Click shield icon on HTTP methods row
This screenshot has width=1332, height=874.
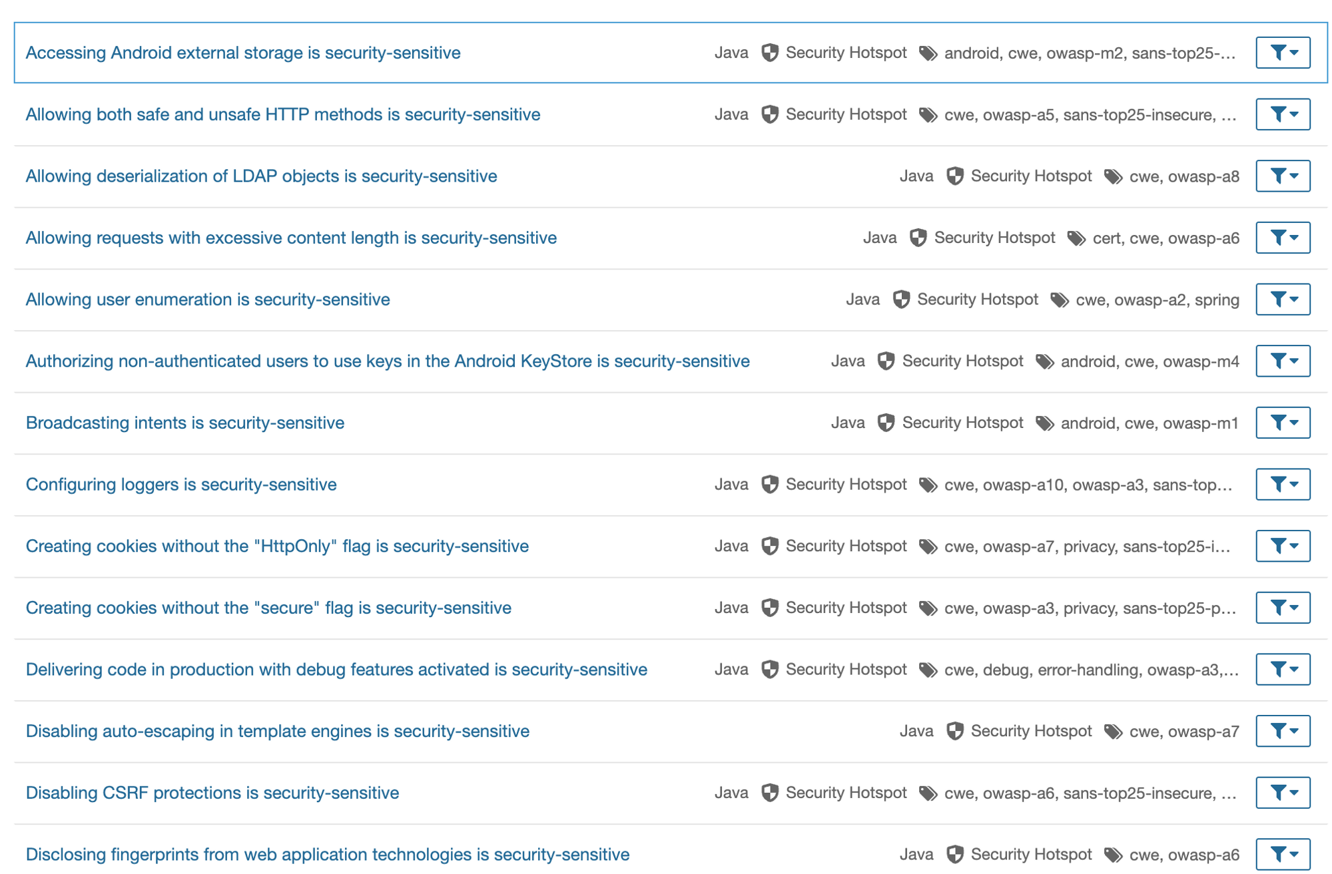(x=770, y=114)
